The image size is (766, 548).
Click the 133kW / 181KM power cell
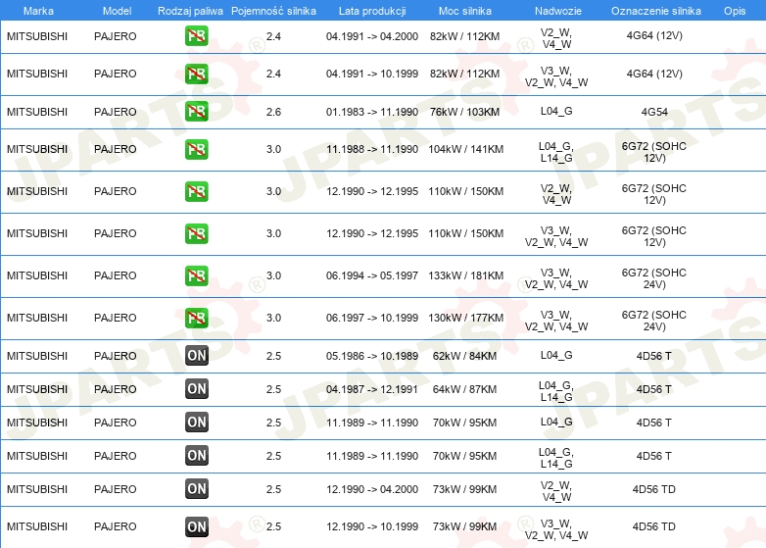coord(465,275)
